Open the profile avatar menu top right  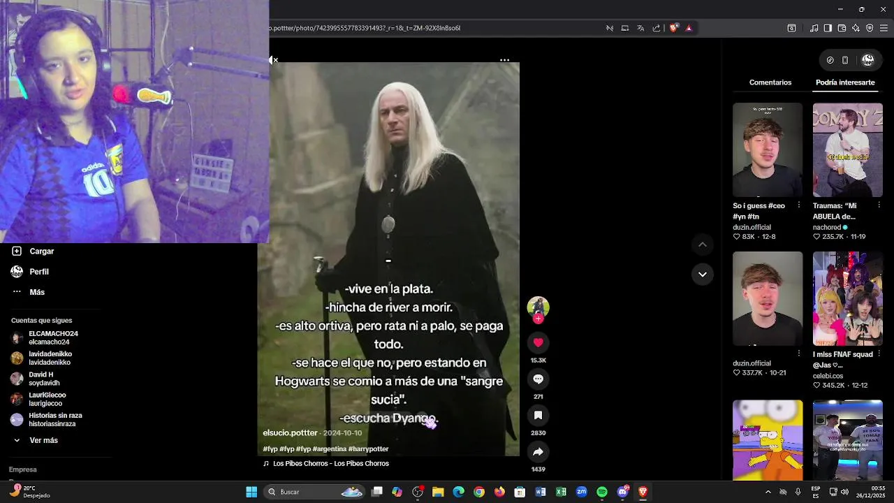click(x=867, y=60)
